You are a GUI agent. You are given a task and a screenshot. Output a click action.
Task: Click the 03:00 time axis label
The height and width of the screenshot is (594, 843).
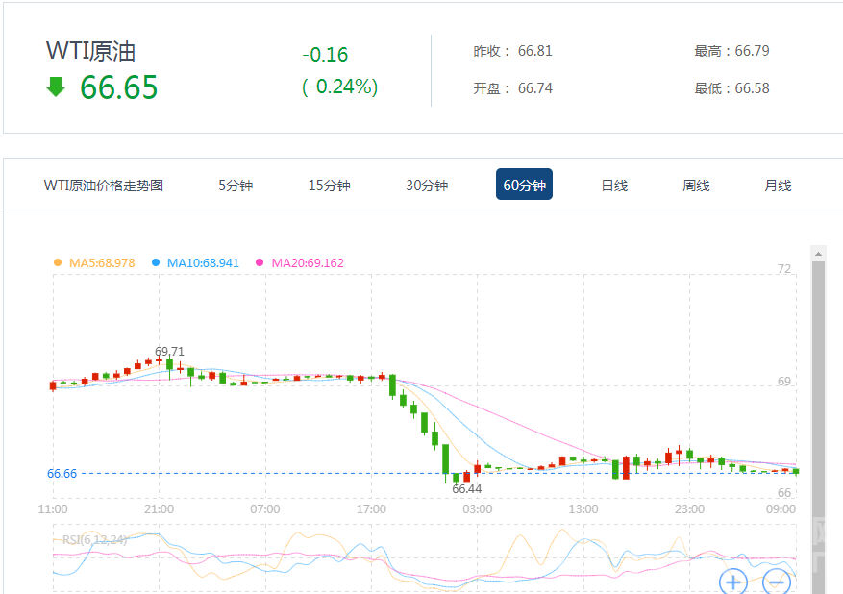pyautogui.click(x=478, y=509)
